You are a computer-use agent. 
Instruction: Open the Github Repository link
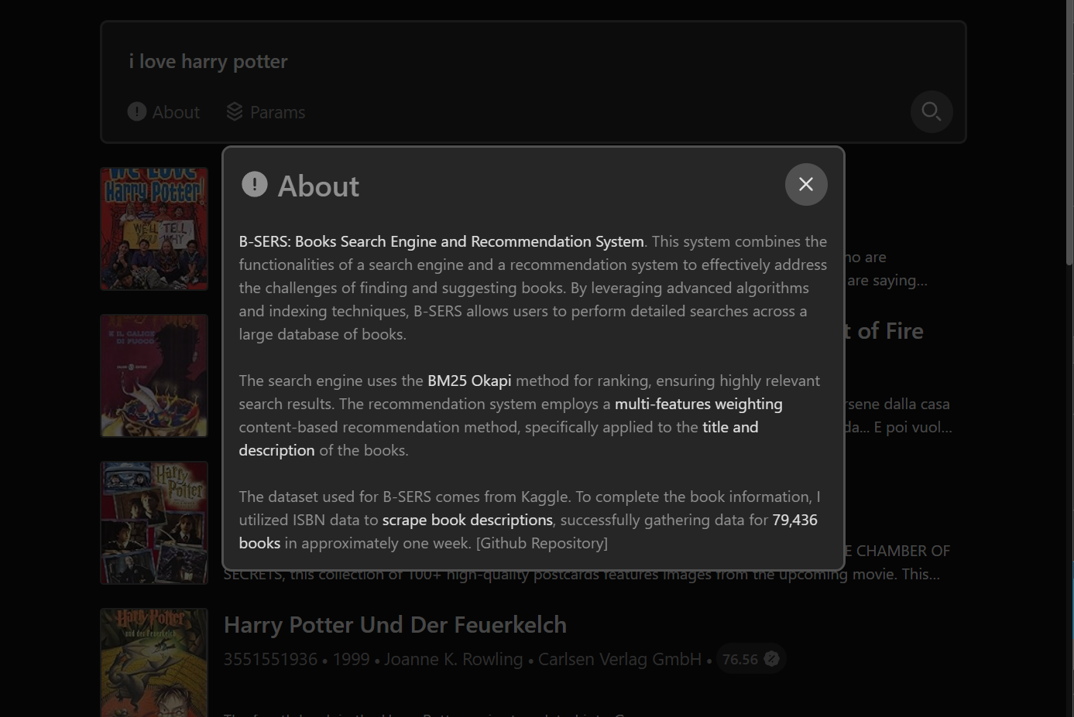click(542, 543)
